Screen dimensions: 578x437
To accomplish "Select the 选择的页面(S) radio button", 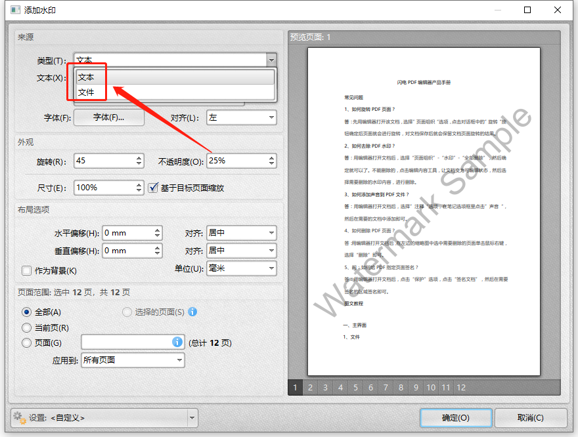I will click(x=127, y=312).
